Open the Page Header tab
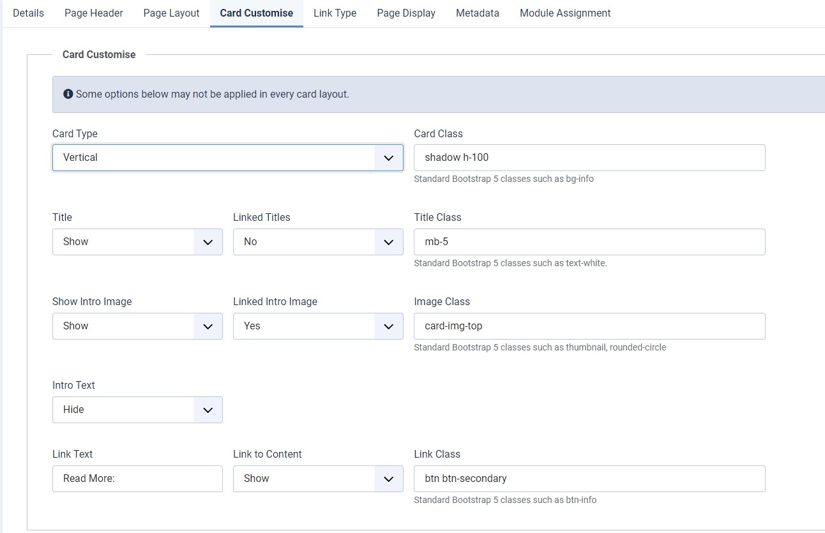This screenshot has width=825, height=533. pyautogui.click(x=94, y=13)
